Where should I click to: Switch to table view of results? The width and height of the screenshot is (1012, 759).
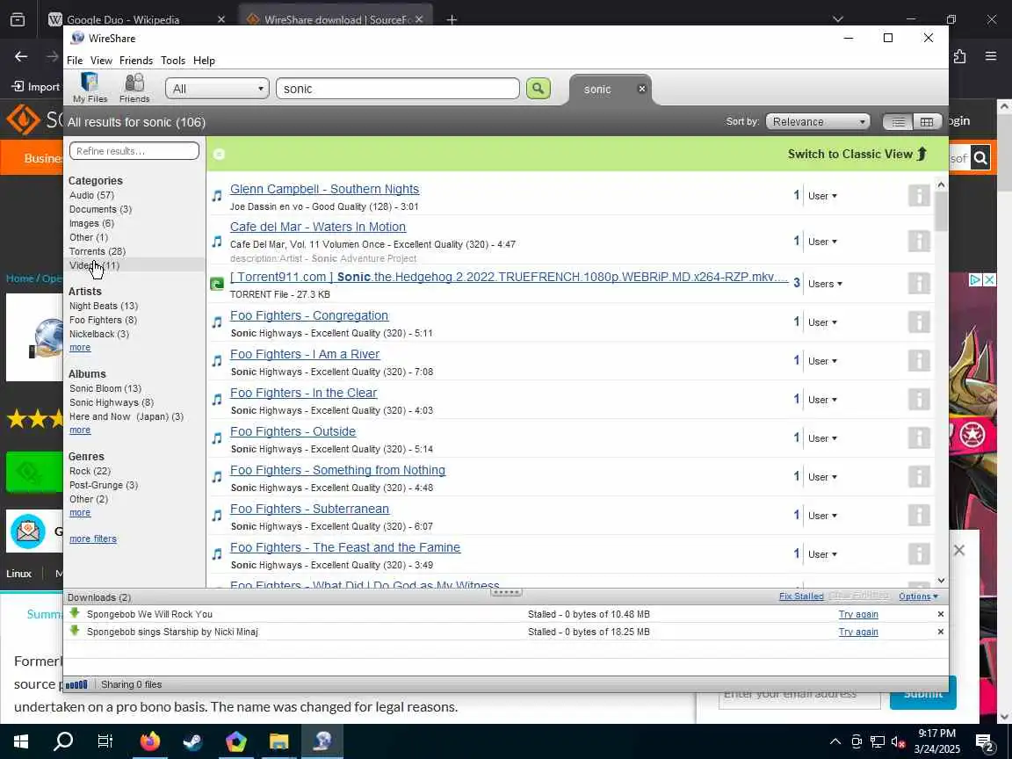tap(927, 122)
